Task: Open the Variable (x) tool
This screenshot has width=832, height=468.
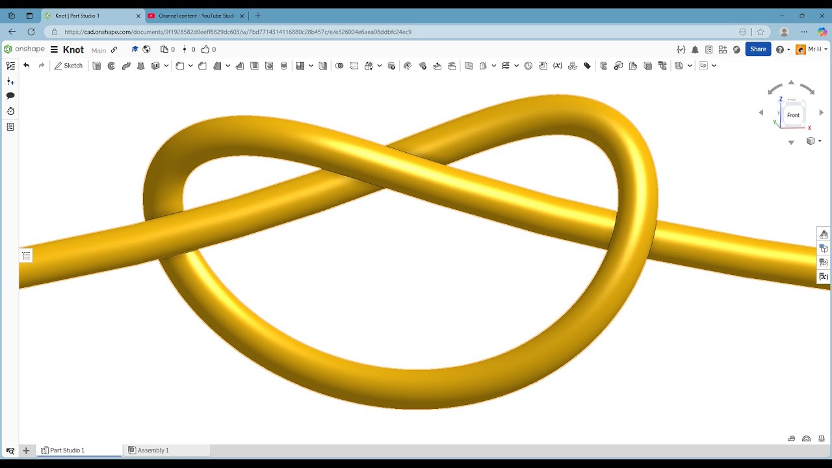Action: point(558,66)
